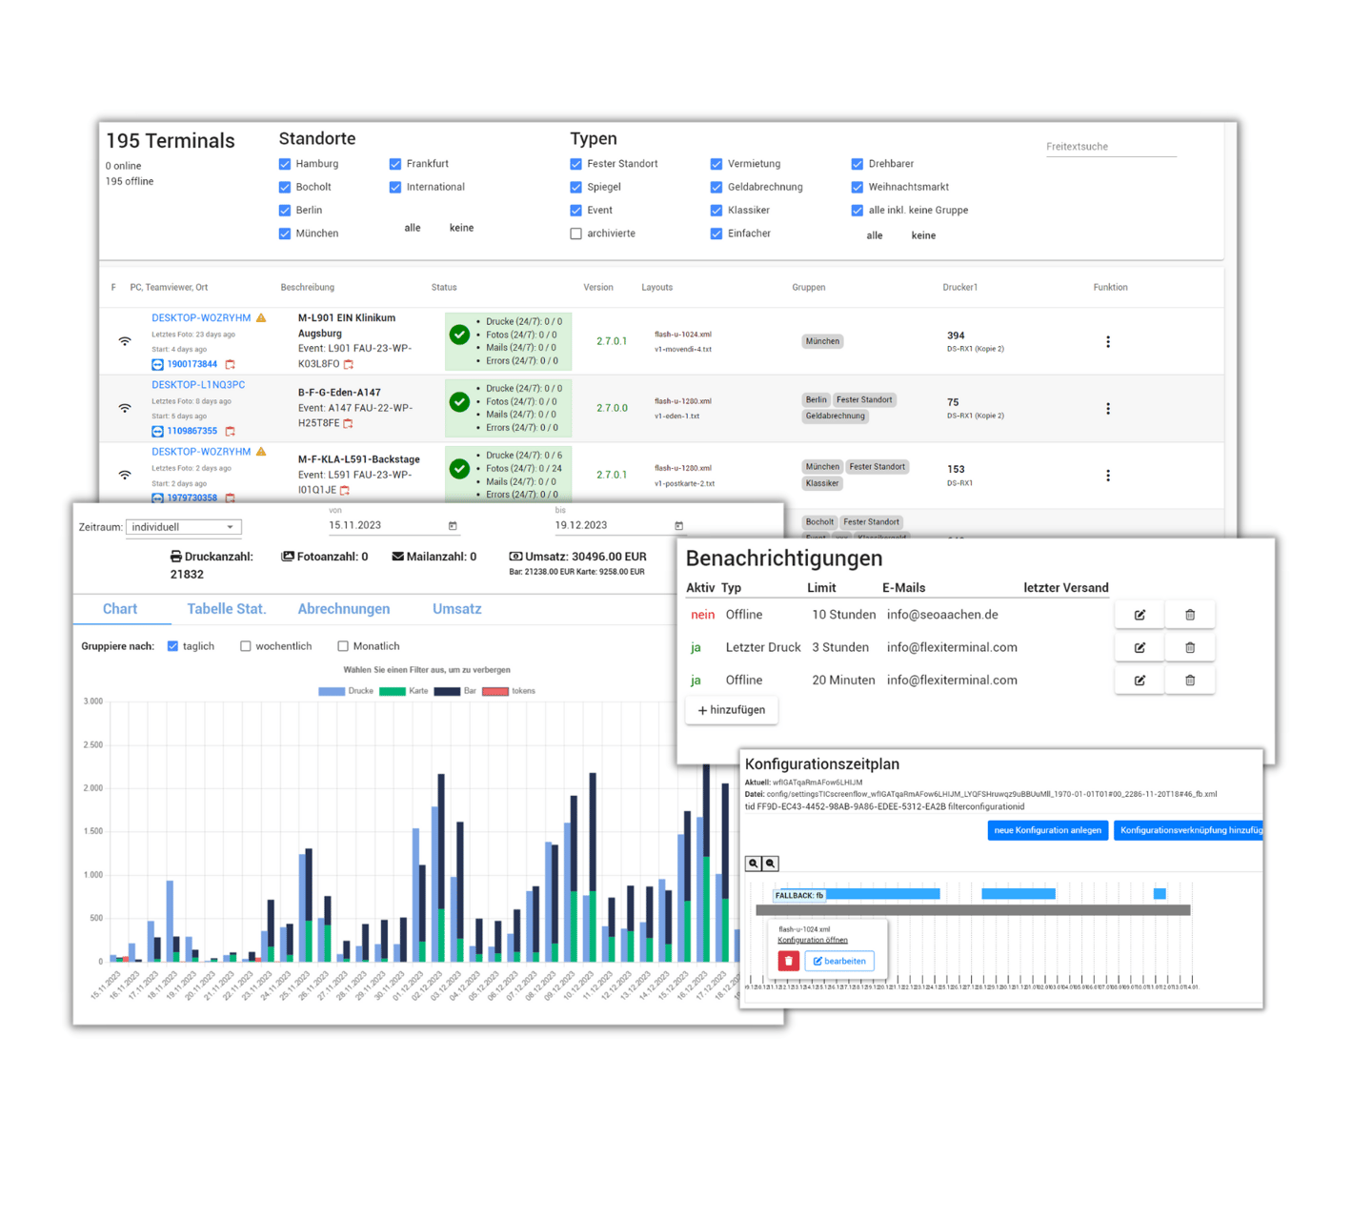Screen dimensions: 1372x1220
Task: Hide the Bar series via its legend swatch
Action: 447,691
